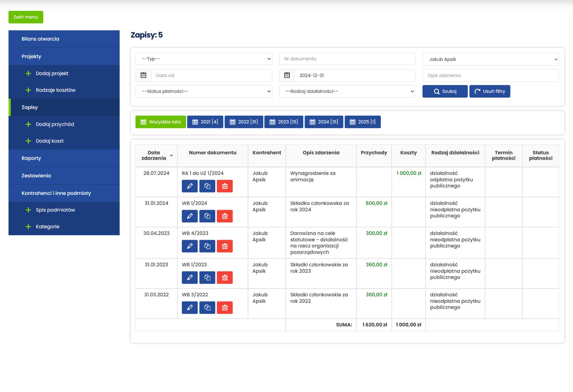The height and width of the screenshot is (392, 573).
Task: Click the Nr dokumentu input field
Action: [347, 59]
